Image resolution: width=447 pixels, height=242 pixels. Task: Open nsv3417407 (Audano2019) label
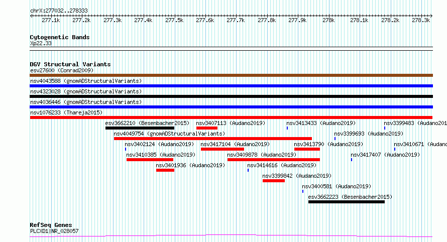pyautogui.click(x=385, y=155)
